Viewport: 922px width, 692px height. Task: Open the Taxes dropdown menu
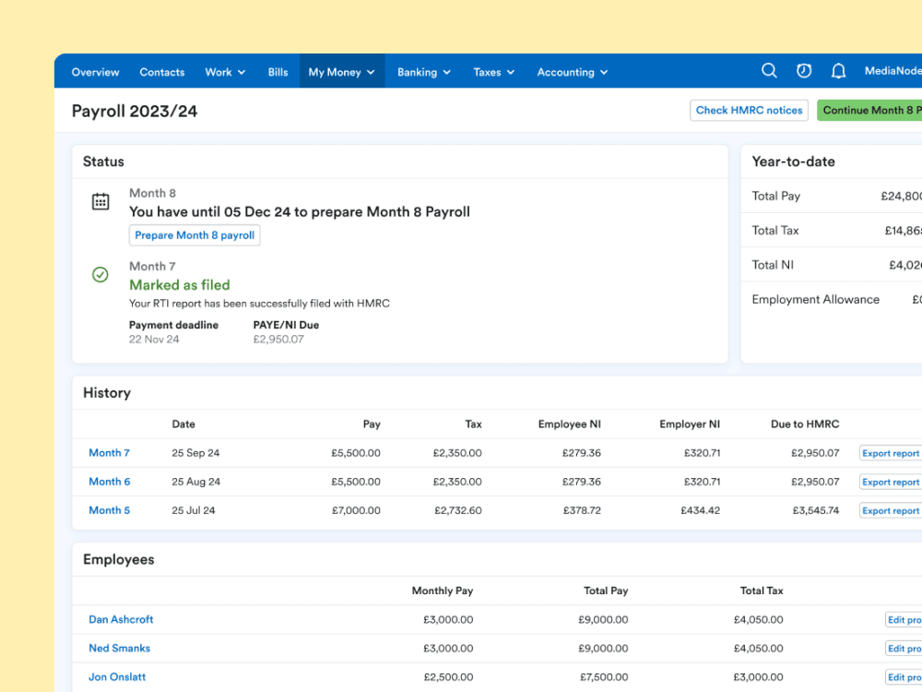[493, 71]
